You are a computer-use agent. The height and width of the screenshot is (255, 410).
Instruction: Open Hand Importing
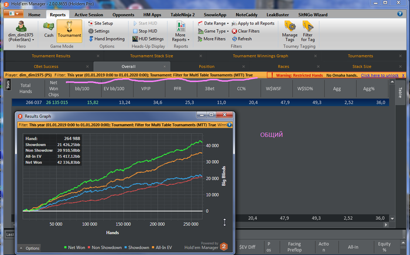pyautogui.click(x=107, y=39)
